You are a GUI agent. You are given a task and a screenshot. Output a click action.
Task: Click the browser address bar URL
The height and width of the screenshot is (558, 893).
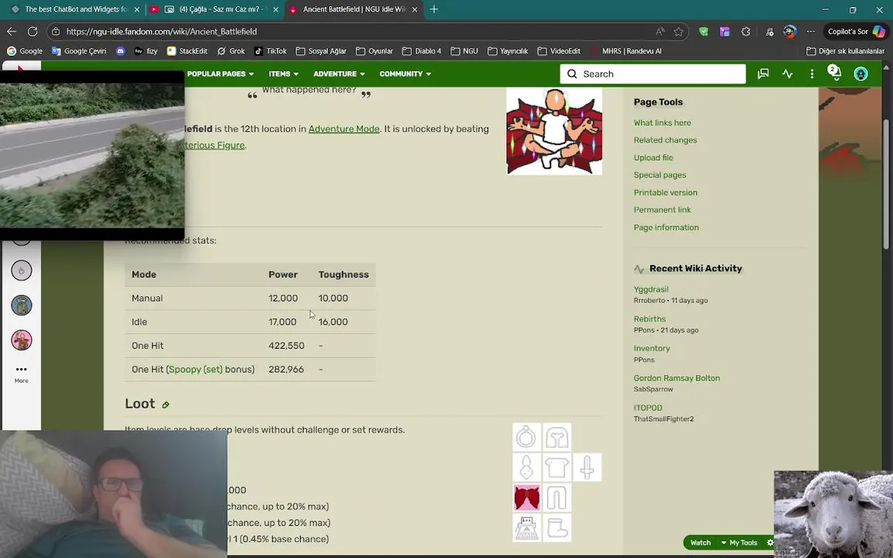click(x=161, y=32)
